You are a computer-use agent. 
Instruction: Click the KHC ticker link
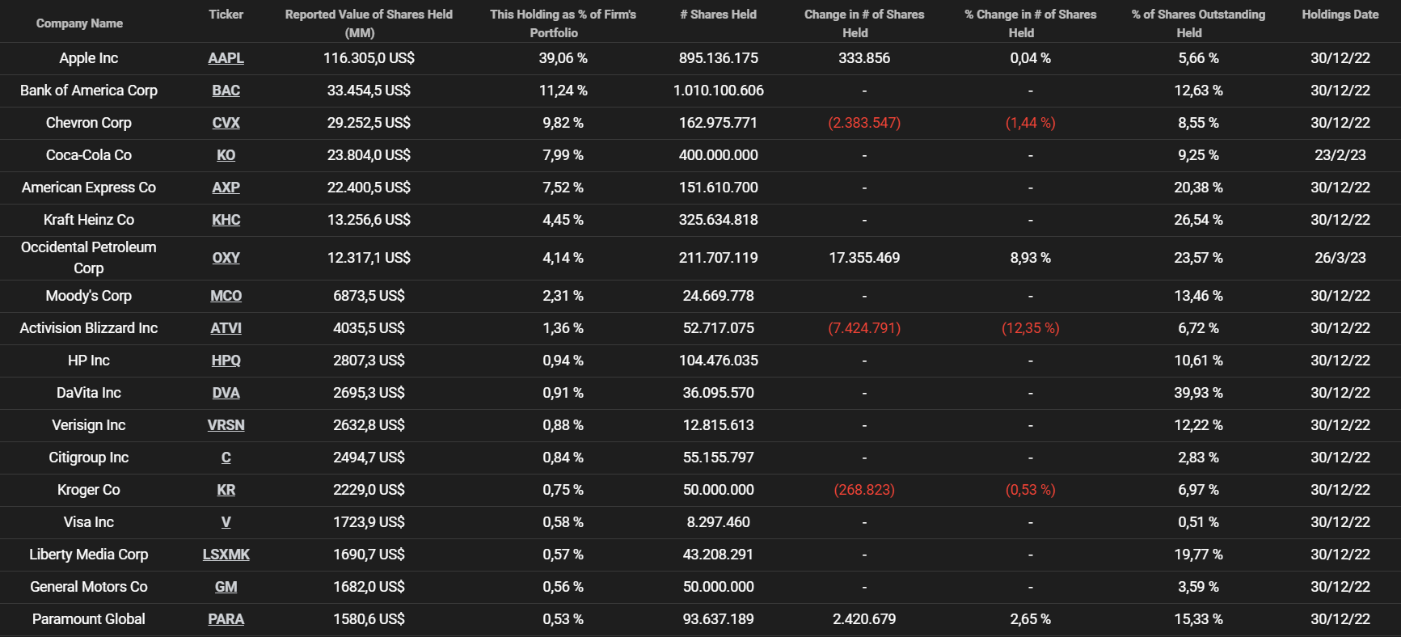coord(226,220)
